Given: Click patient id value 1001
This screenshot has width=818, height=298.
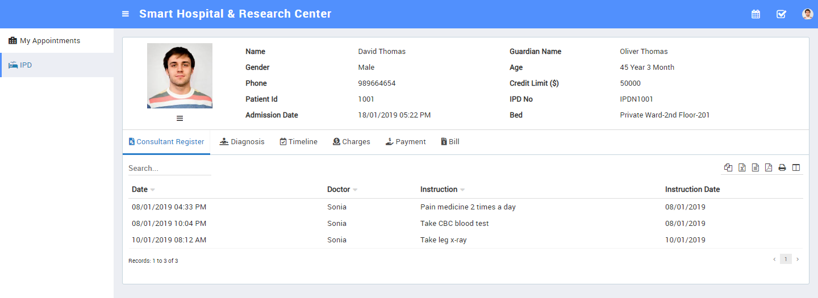Looking at the screenshot, I should point(366,99).
